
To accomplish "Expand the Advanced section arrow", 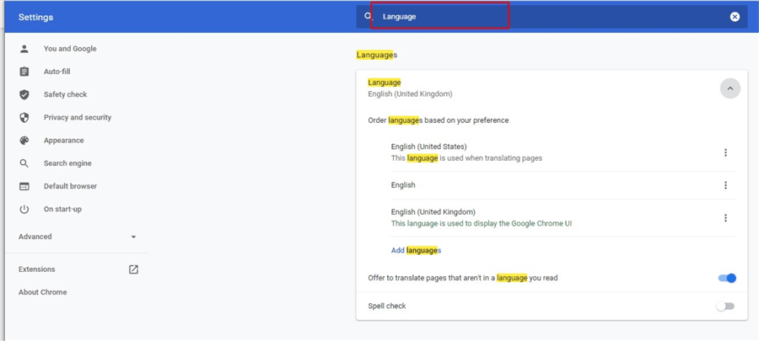I will click(x=133, y=237).
